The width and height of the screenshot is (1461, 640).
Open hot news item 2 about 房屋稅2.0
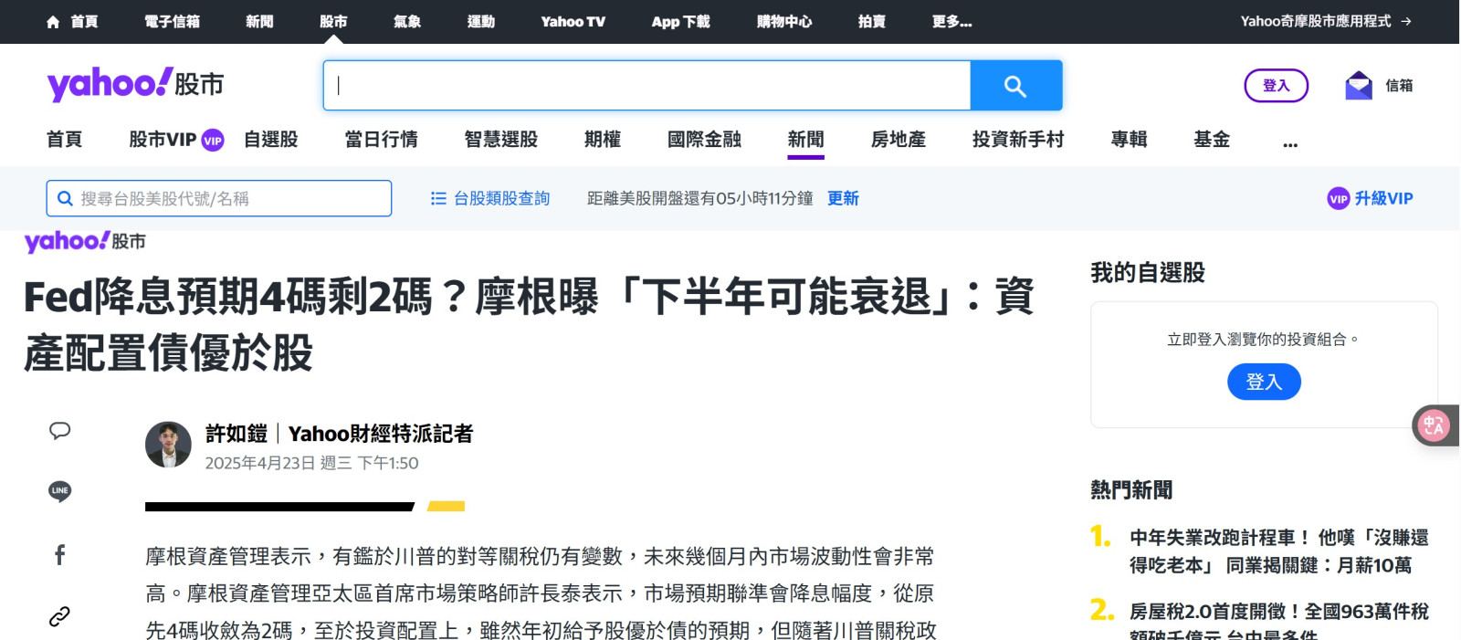tap(1279, 623)
